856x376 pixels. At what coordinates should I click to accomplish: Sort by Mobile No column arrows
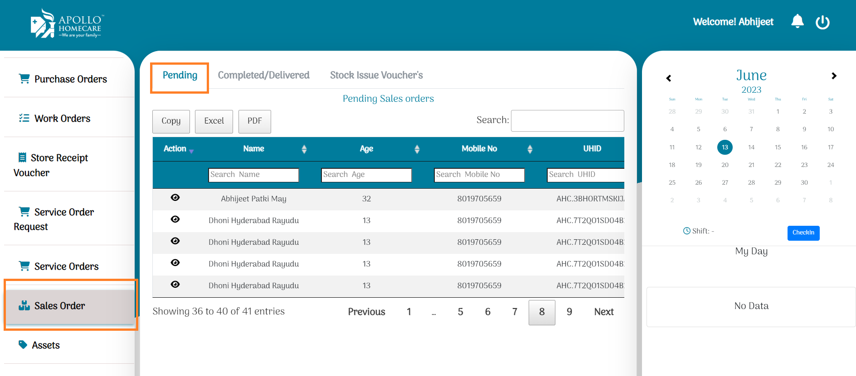coord(530,149)
